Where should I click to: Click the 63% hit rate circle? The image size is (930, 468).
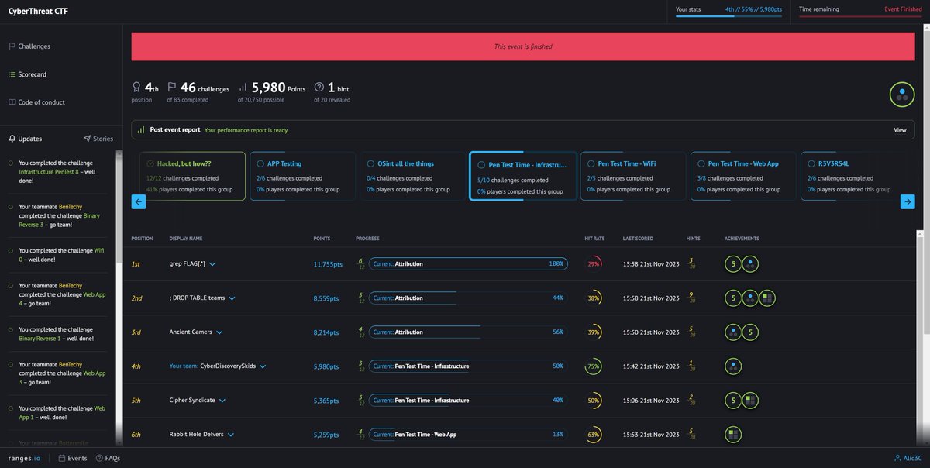594,435
